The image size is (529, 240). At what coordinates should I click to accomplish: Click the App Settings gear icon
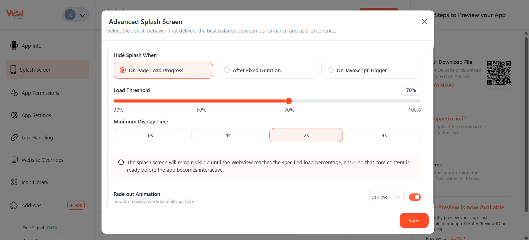pyautogui.click(x=14, y=115)
